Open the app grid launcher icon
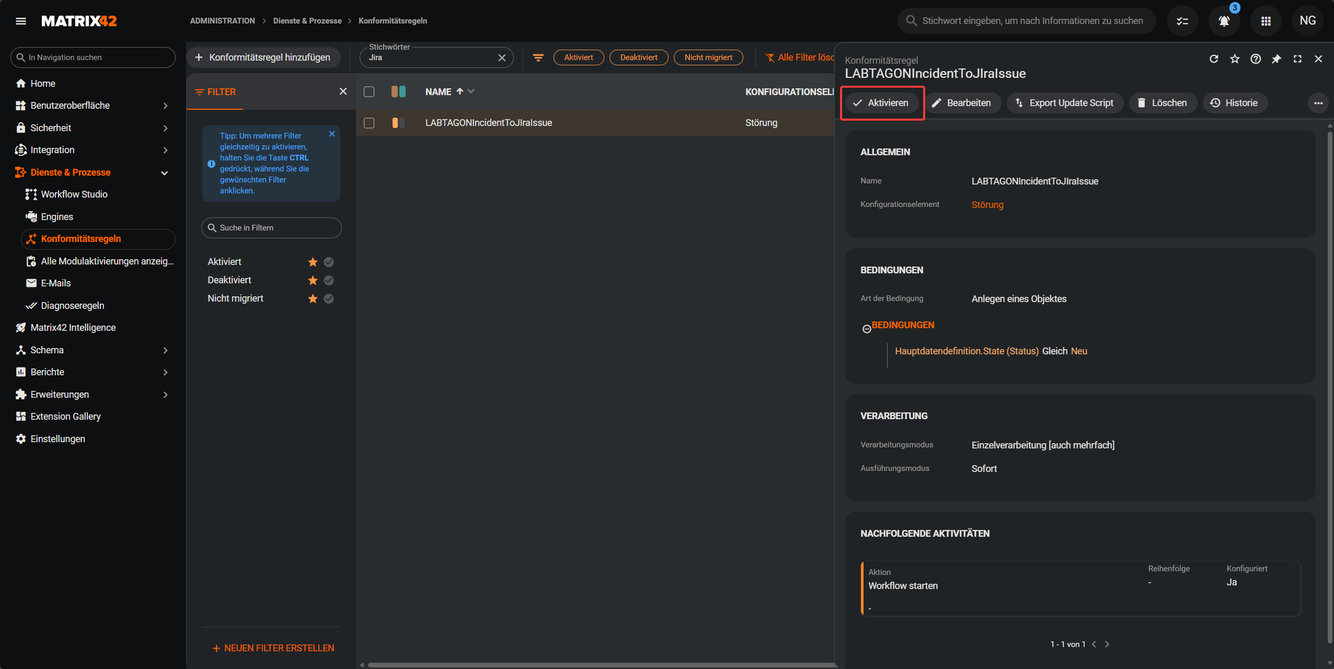This screenshot has width=1334, height=669. 1266,21
